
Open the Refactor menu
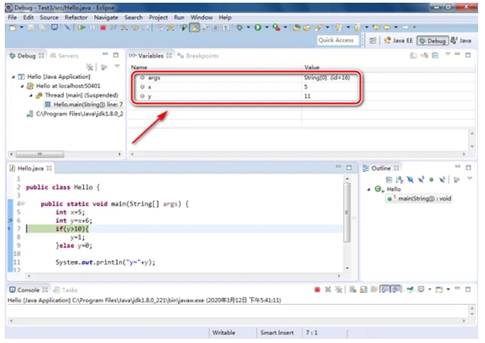76,16
